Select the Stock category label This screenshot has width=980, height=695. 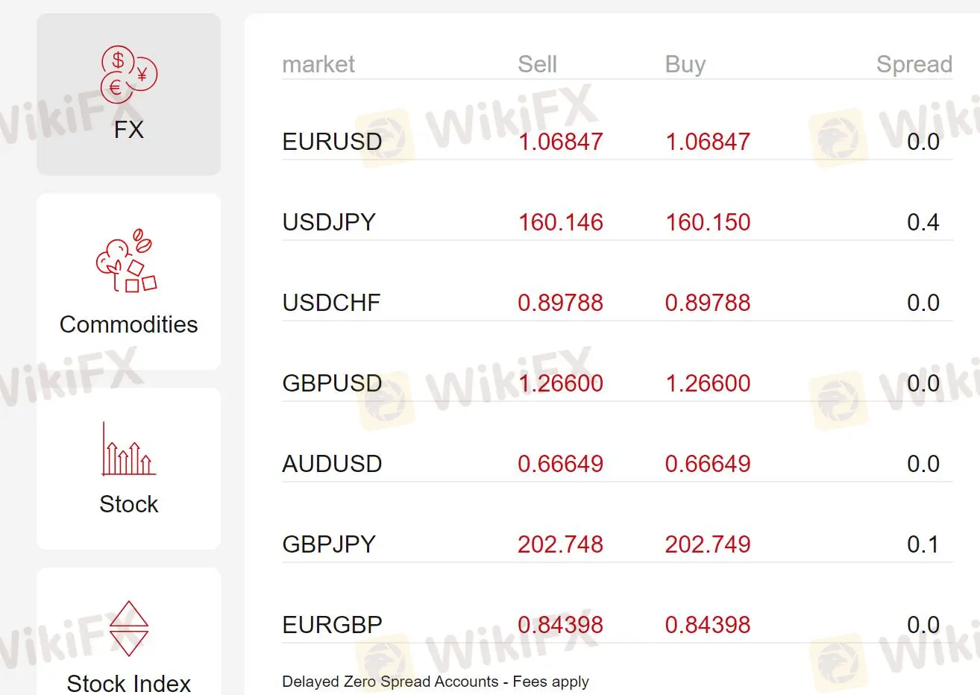[129, 504]
